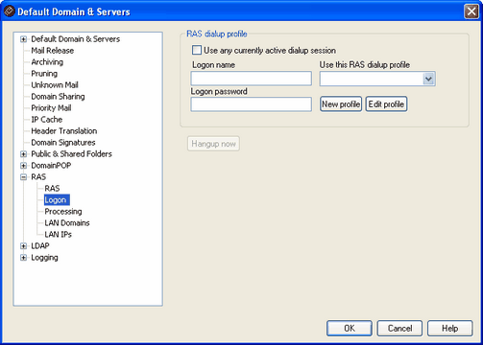The width and height of the screenshot is (483, 345).
Task: Click into the Logon name field
Action: (252, 79)
